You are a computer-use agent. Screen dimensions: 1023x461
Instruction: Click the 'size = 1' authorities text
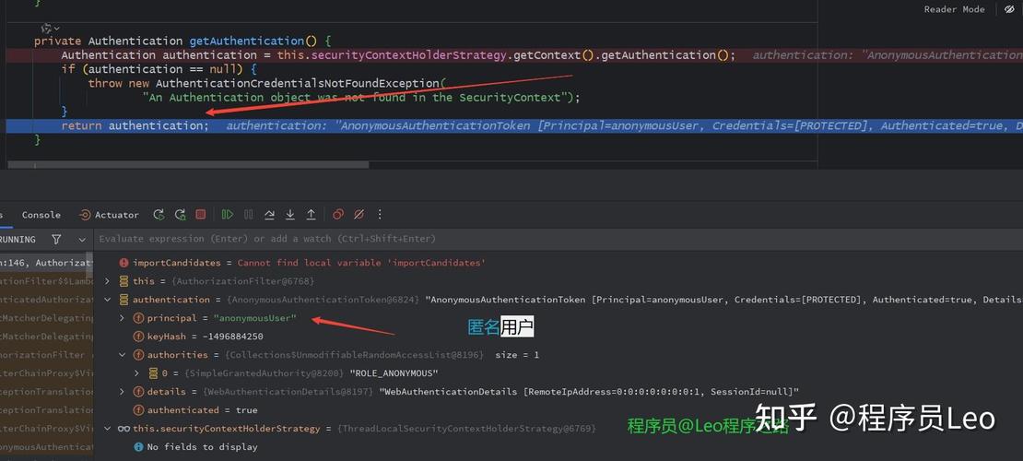click(x=517, y=355)
